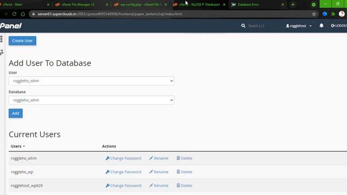Click the green circle icon in title bar

point(313,4)
